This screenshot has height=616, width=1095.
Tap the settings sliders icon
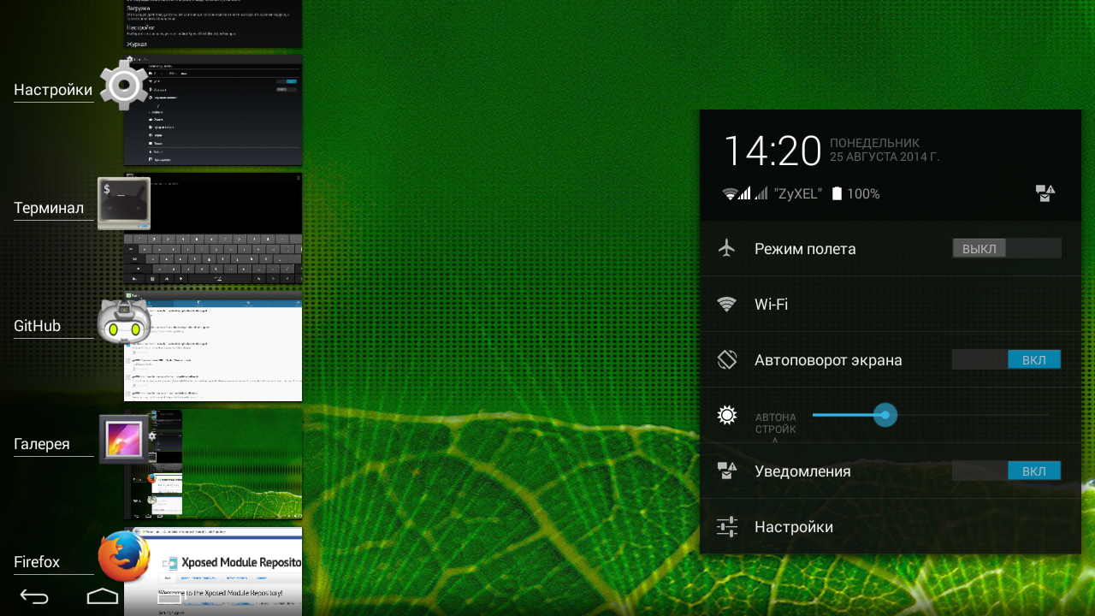point(727,527)
